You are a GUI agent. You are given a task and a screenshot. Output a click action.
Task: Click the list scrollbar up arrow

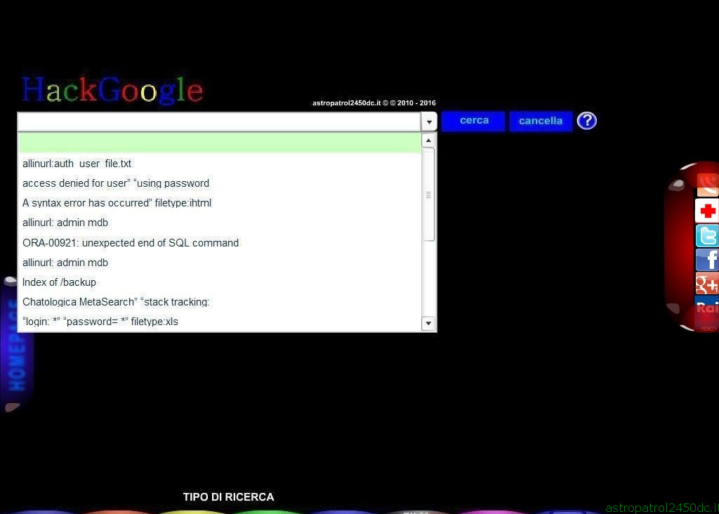coord(428,140)
